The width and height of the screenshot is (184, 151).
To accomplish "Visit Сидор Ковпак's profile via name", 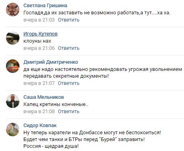I will [x=40, y=126].
